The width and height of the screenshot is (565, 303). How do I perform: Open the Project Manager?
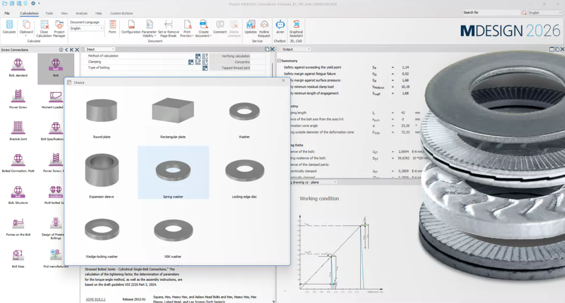[59, 29]
